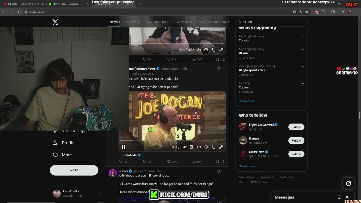View analytics of post with 96K views
The image size is (361, 203).
(196, 162)
